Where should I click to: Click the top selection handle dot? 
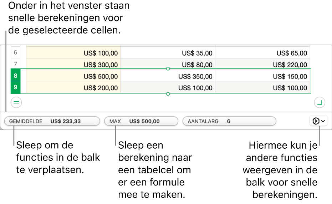pos(168,68)
